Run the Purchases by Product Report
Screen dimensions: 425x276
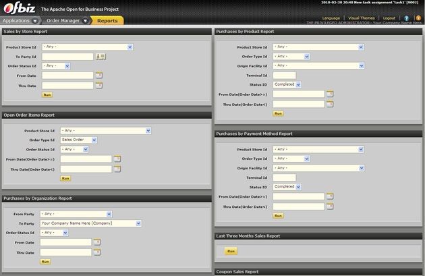(279, 113)
